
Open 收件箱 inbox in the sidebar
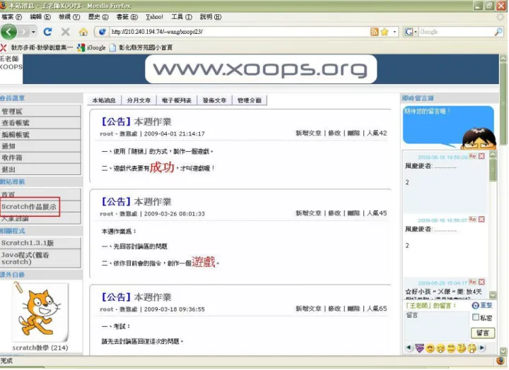(x=40, y=157)
